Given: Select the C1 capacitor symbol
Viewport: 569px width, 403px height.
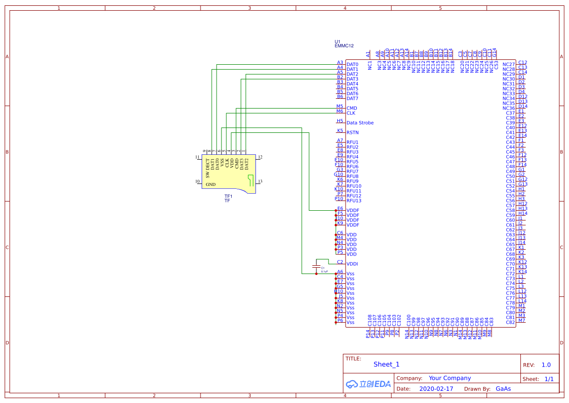Looking at the screenshot, I should pyautogui.click(x=316, y=267).
